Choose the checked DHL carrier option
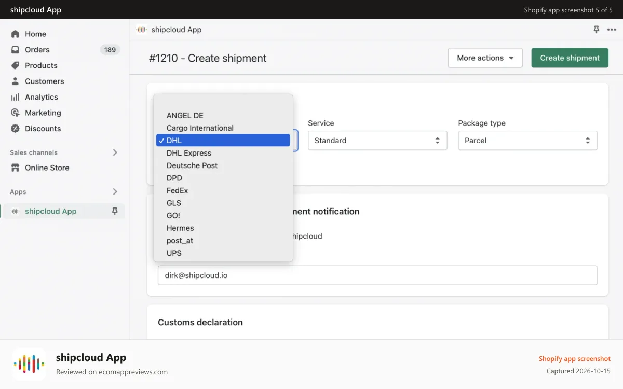 click(x=223, y=141)
